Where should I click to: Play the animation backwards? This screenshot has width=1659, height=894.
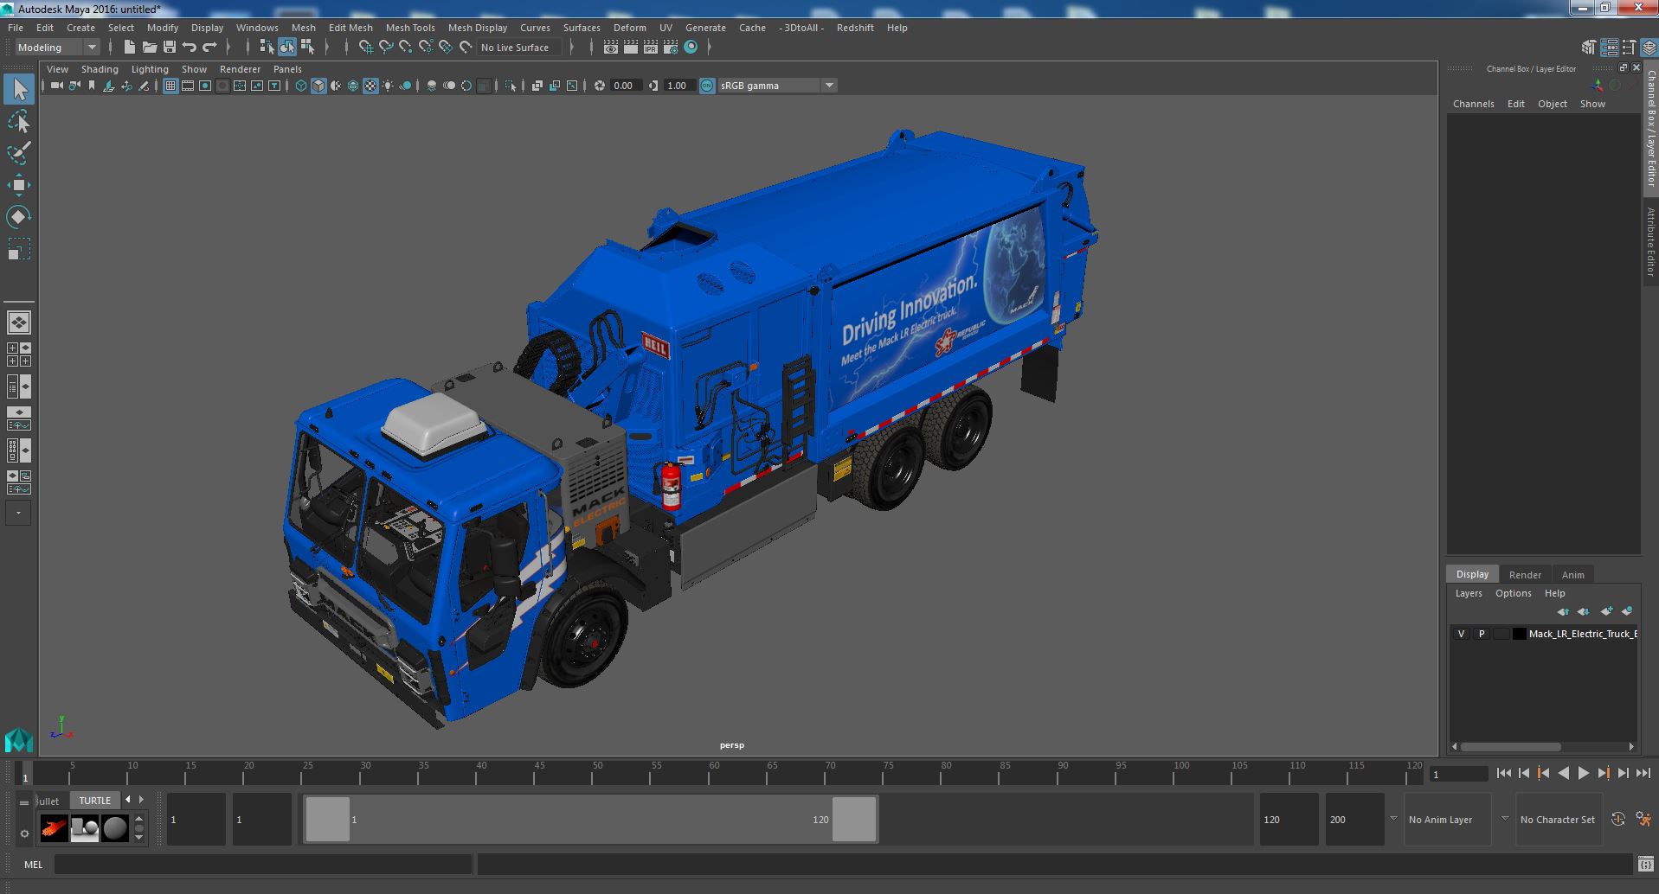tap(1563, 773)
